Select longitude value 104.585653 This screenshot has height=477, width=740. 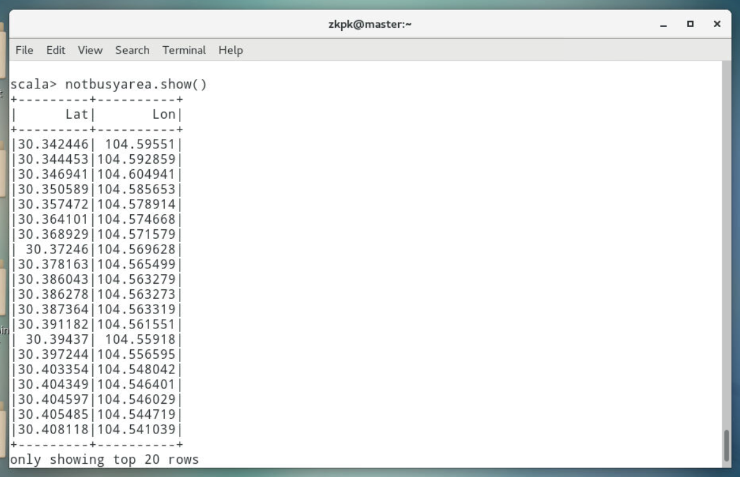click(136, 189)
